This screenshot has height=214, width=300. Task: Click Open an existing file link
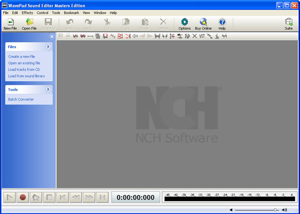tap(24, 63)
